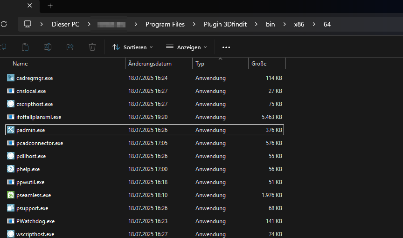
Task: Click the paste clipboard icon
Action: point(25,47)
